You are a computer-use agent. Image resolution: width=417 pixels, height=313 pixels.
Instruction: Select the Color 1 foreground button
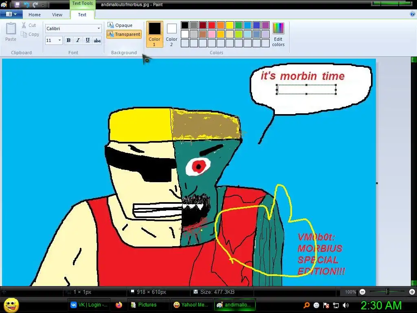154,34
